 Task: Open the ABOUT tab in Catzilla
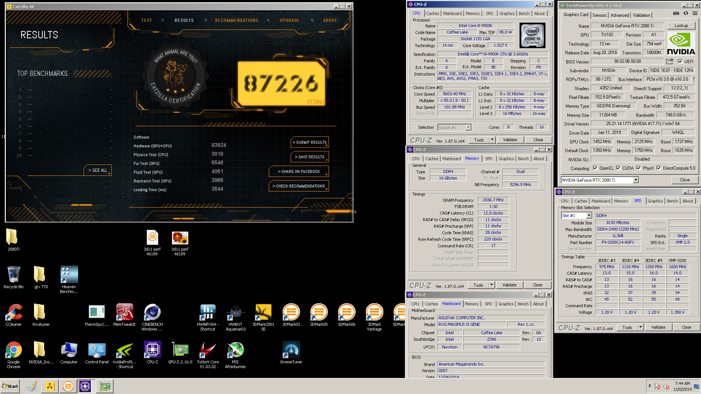(330, 20)
